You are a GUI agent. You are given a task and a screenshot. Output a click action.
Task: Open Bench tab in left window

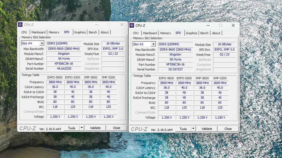(93, 32)
